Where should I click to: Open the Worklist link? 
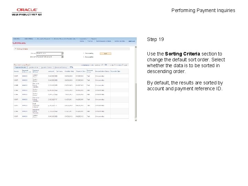[90, 41]
